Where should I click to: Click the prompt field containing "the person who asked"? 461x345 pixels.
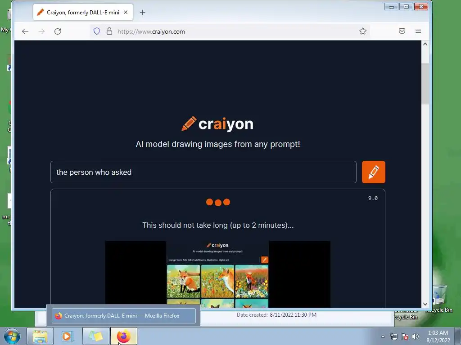coord(203,172)
